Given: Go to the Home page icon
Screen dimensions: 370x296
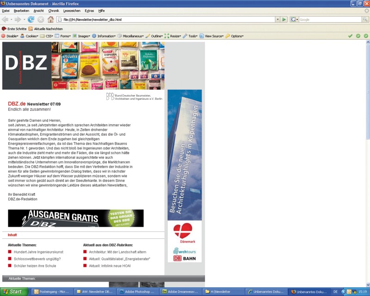Looking at the screenshot, I should [x=50, y=19].
